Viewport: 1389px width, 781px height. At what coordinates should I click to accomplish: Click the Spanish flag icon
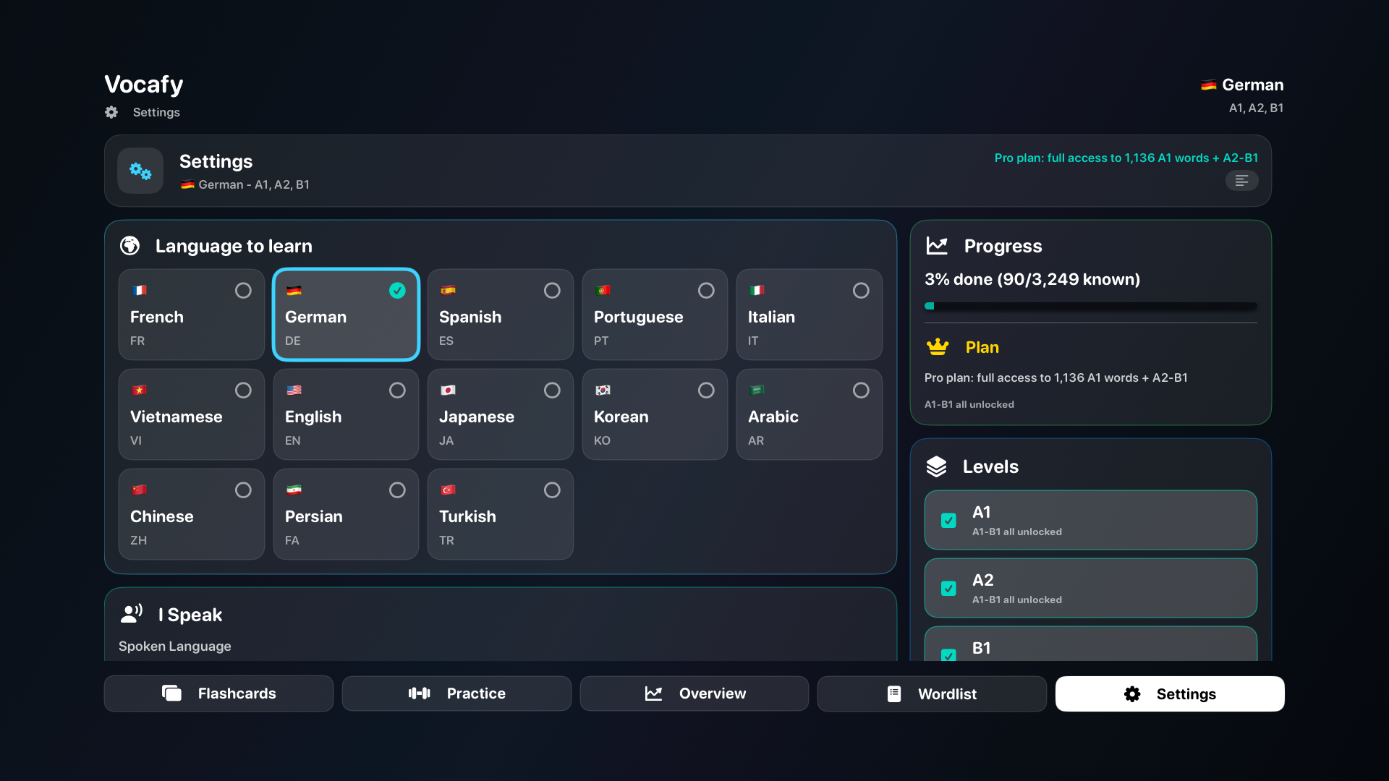[x=449, y=290]
